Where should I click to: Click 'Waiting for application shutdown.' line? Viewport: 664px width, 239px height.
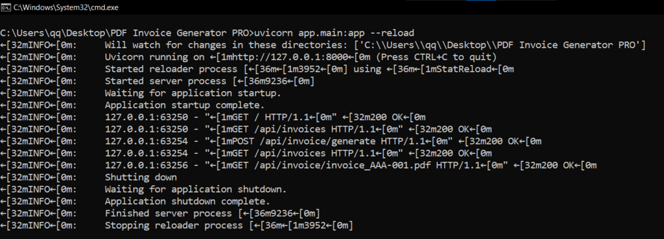tap(143, 189)
